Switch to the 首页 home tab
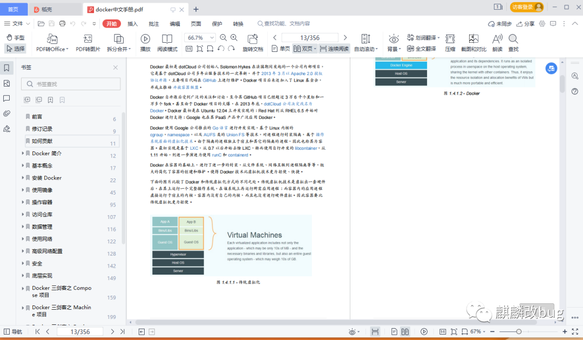Viewport: 583px width, 340px height. (13, 9)
